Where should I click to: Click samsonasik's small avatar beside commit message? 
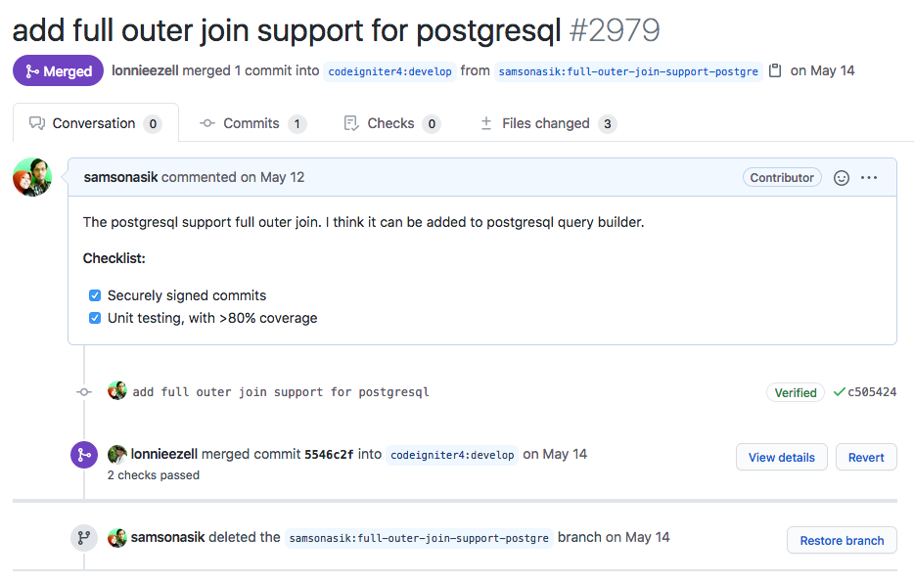pos(117,391)
